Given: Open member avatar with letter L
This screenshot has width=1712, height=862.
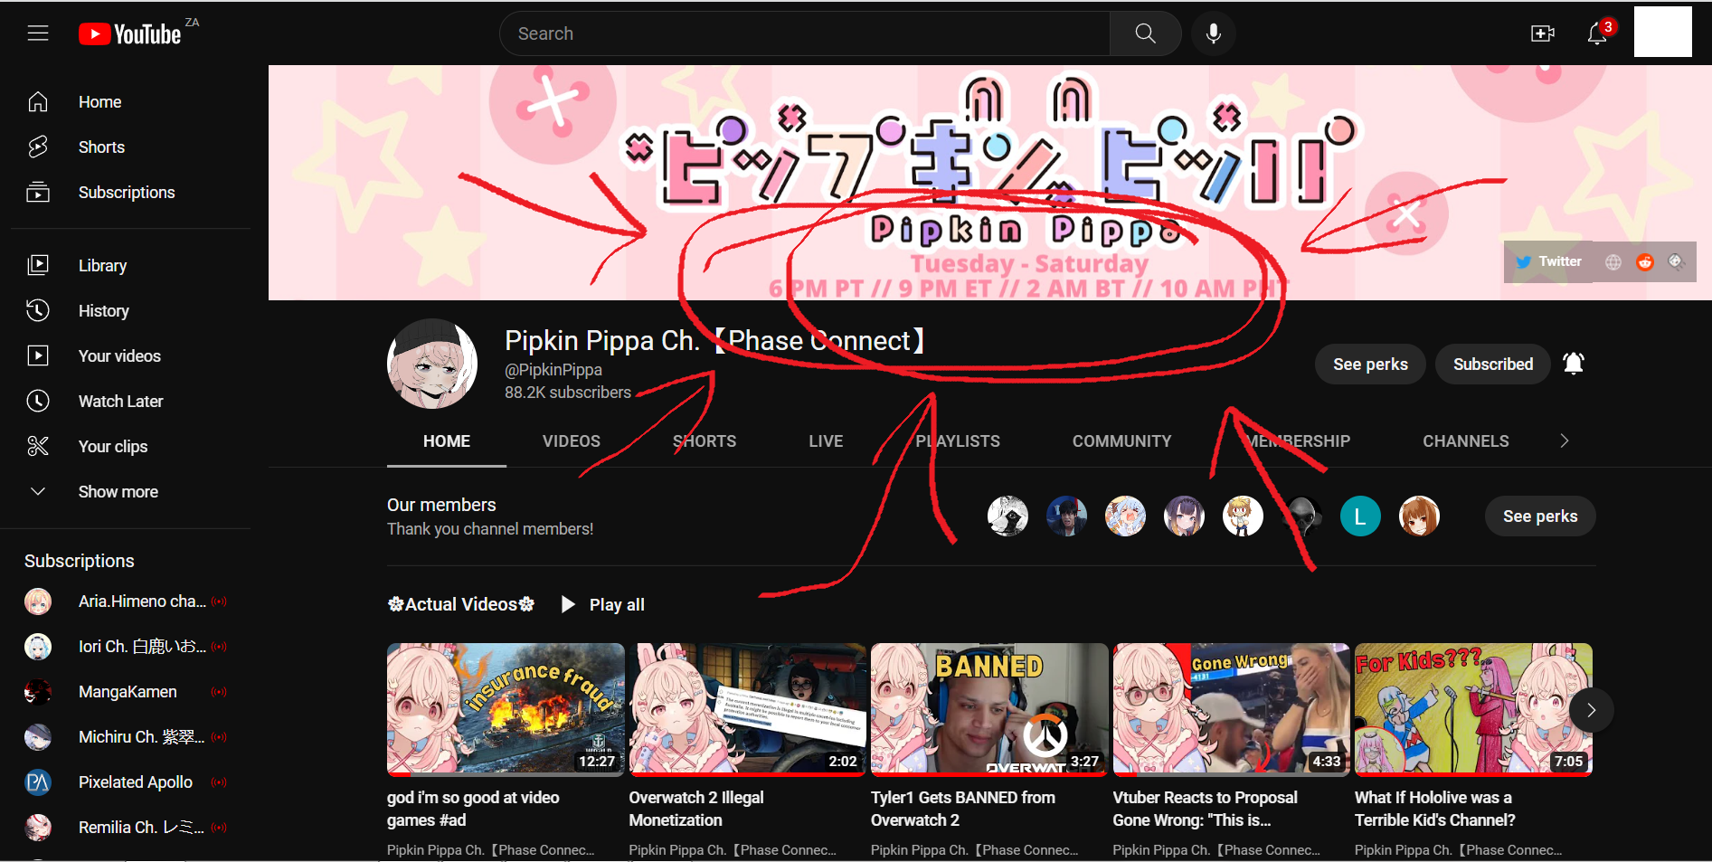Looking at the screenshot, I should [1360, 516].
